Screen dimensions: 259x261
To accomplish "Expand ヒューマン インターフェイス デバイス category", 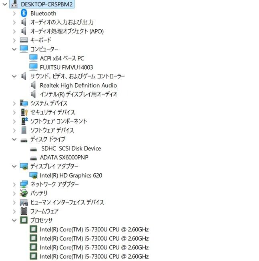I will click(14, 203).
